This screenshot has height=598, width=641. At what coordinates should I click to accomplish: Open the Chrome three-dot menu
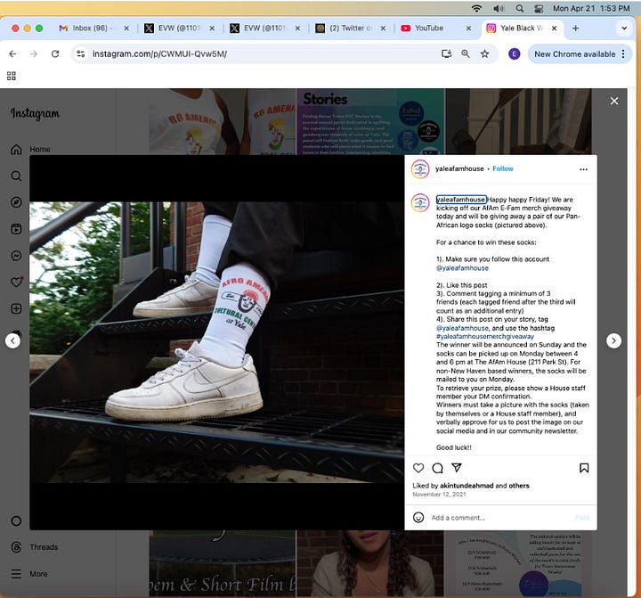[x=623, y=54]
